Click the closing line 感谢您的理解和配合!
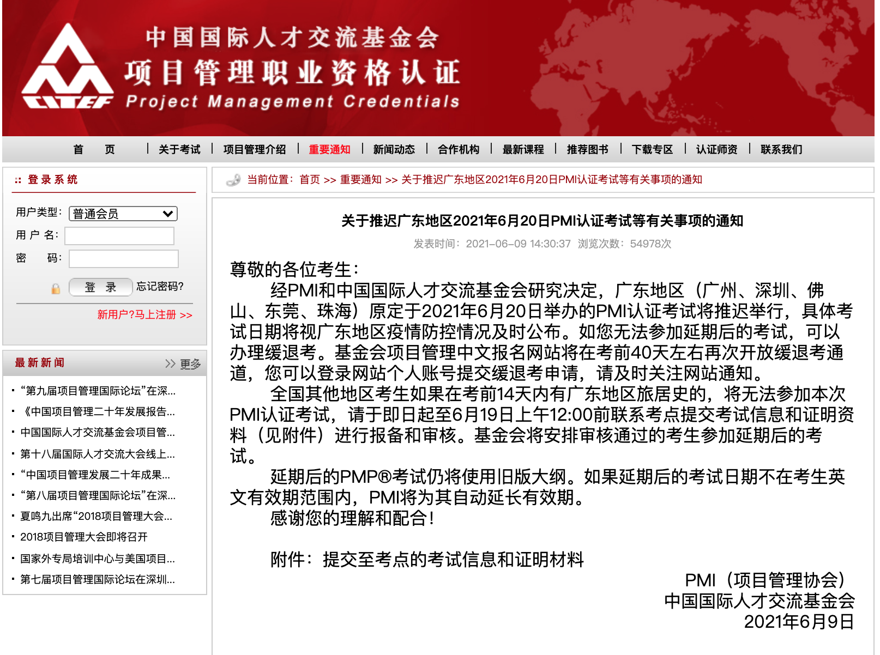The width and height of the screenshot is (880, 655). point(353,518)
